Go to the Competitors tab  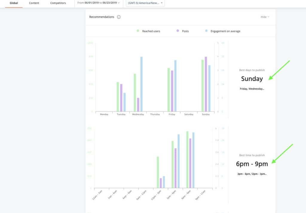(58, 3)
